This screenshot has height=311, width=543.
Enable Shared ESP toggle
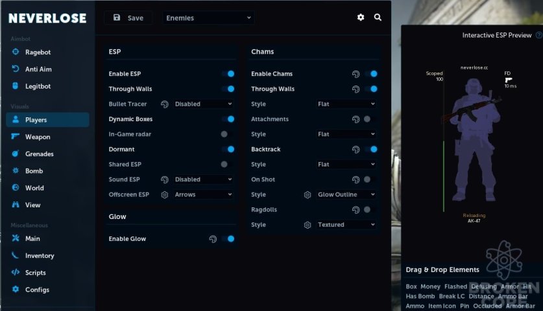coord(227,165)
